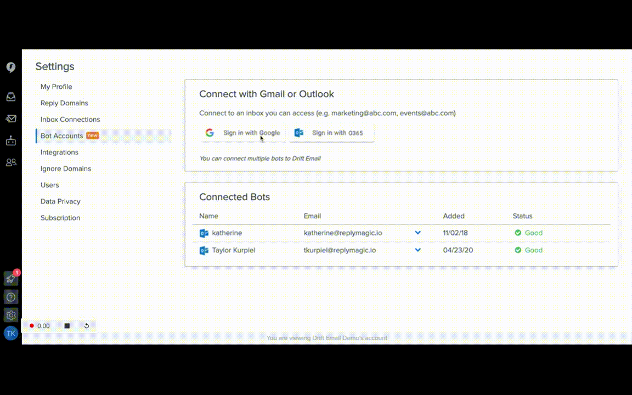Screen dimensions: 632x395
Task: Click the Added column header
Action: [x=454, y=216]
